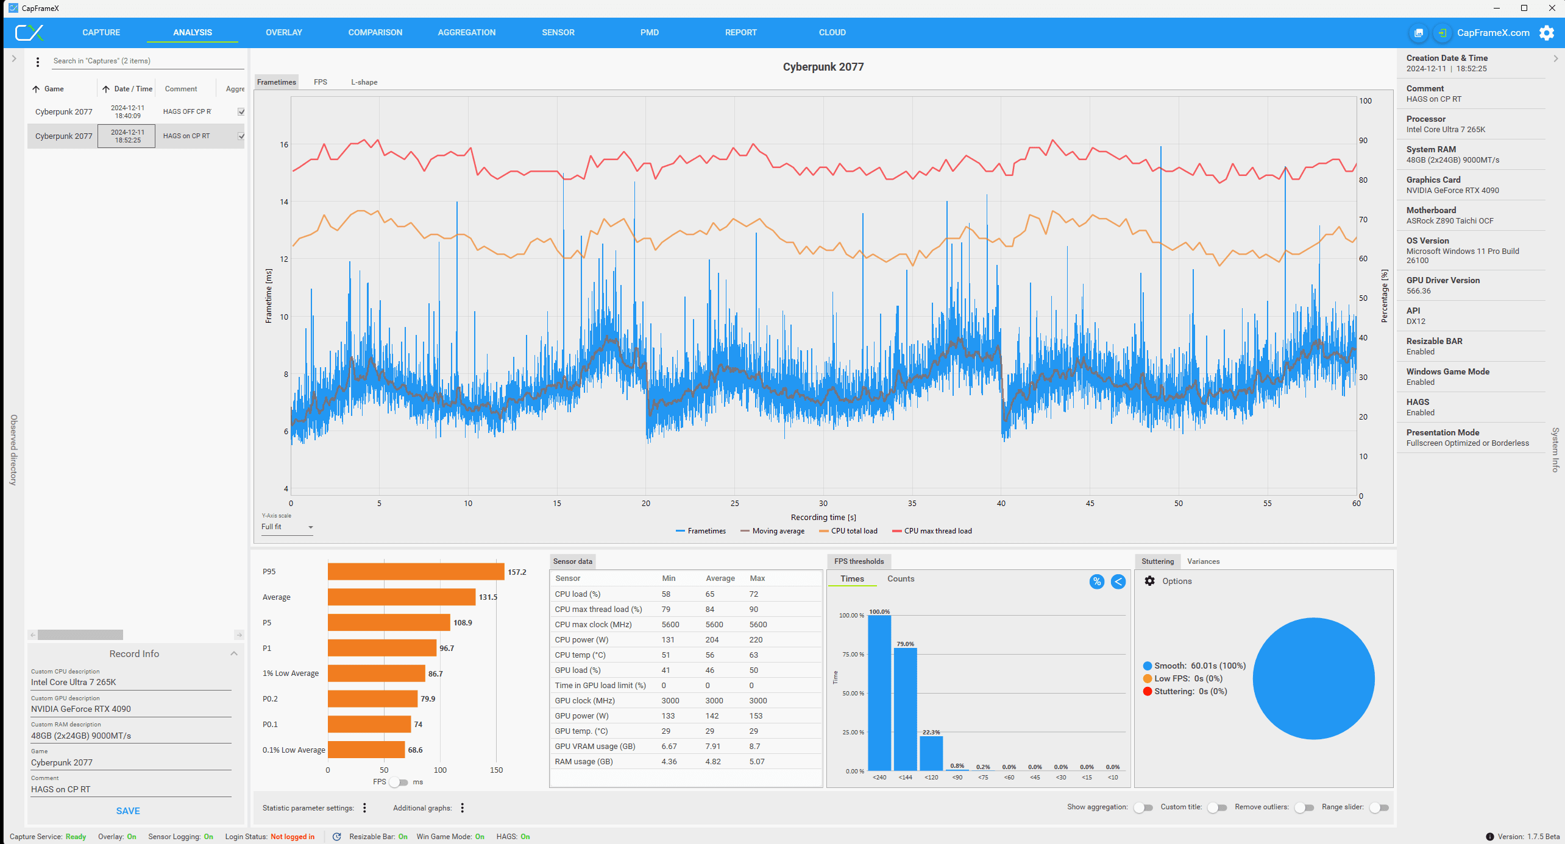Click the screenshot icon in top bar
Image resolution: width=1565 pixels, height=844 pixels.
click(1419, 33)
